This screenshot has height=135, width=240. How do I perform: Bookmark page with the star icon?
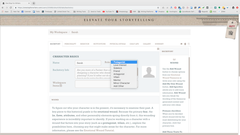pyautogui.click(x=158, y=7)
